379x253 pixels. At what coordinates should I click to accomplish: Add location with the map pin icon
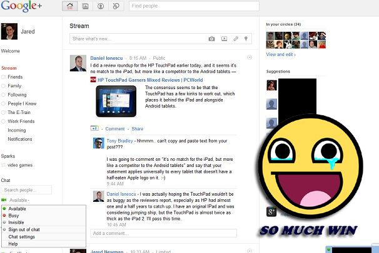click(246, 39)
